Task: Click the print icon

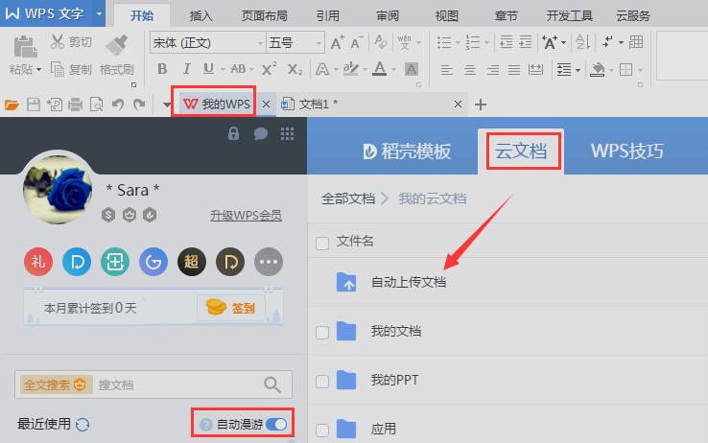Action: click(x=75, y=105)
